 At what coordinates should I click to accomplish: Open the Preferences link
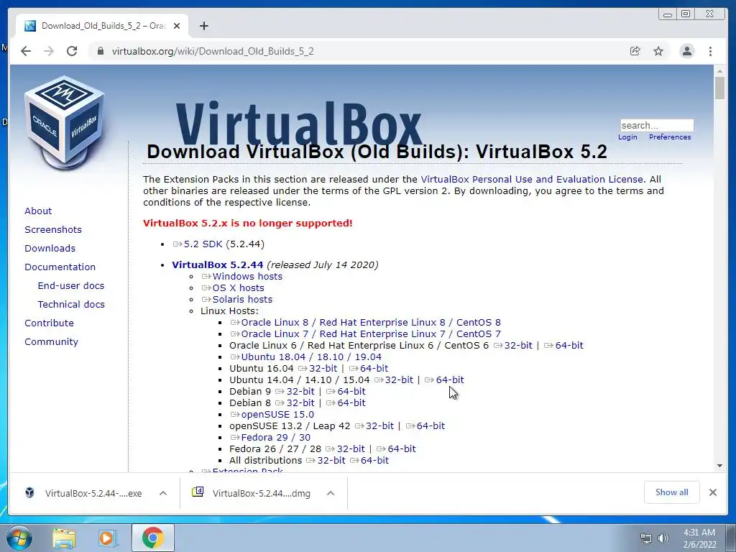point(670,137)
